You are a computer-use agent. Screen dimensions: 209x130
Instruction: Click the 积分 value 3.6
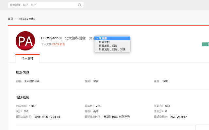[26, 111]
